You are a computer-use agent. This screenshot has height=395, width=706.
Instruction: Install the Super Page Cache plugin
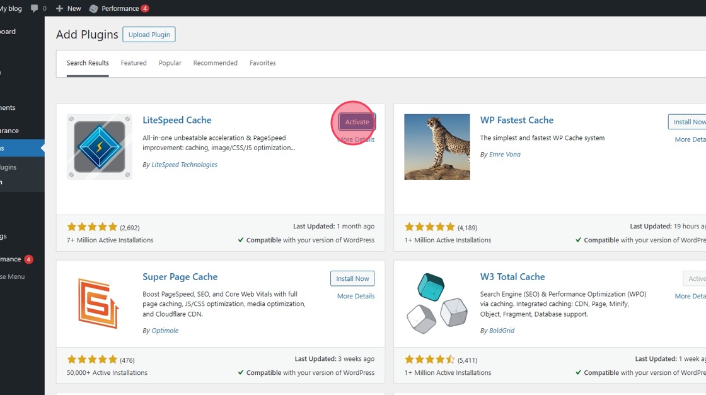(x=352, y=278)
